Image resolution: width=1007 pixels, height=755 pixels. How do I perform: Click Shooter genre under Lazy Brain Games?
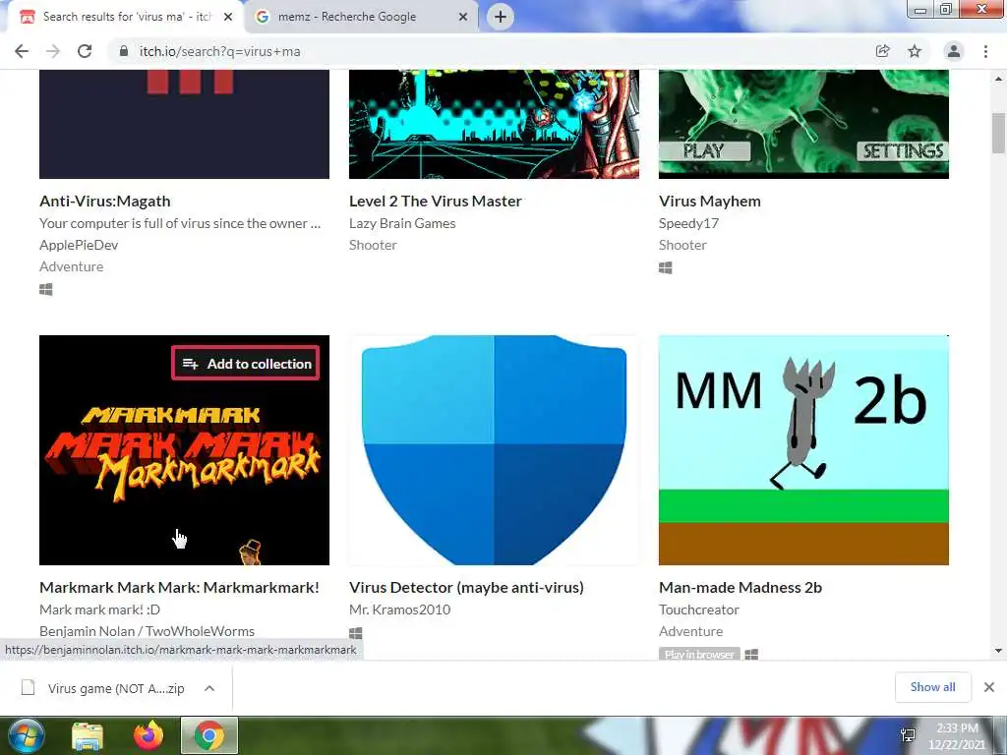coord(373,245)
